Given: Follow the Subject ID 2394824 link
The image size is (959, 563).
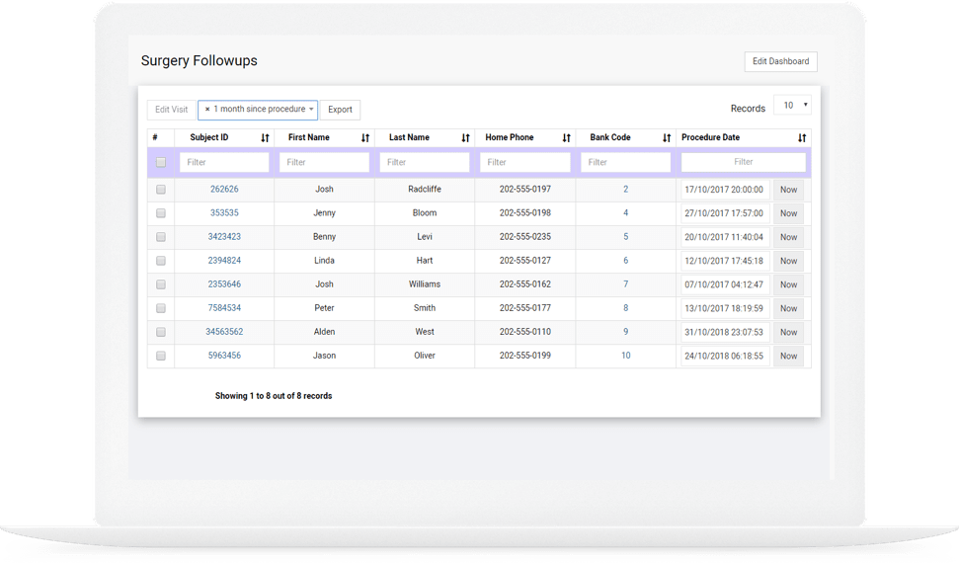Looking at the screenshot, I should tap(224, 261).
